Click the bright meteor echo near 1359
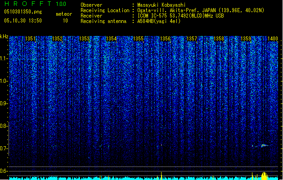Viewport: 283px width, 180px height. pos(264,145)
